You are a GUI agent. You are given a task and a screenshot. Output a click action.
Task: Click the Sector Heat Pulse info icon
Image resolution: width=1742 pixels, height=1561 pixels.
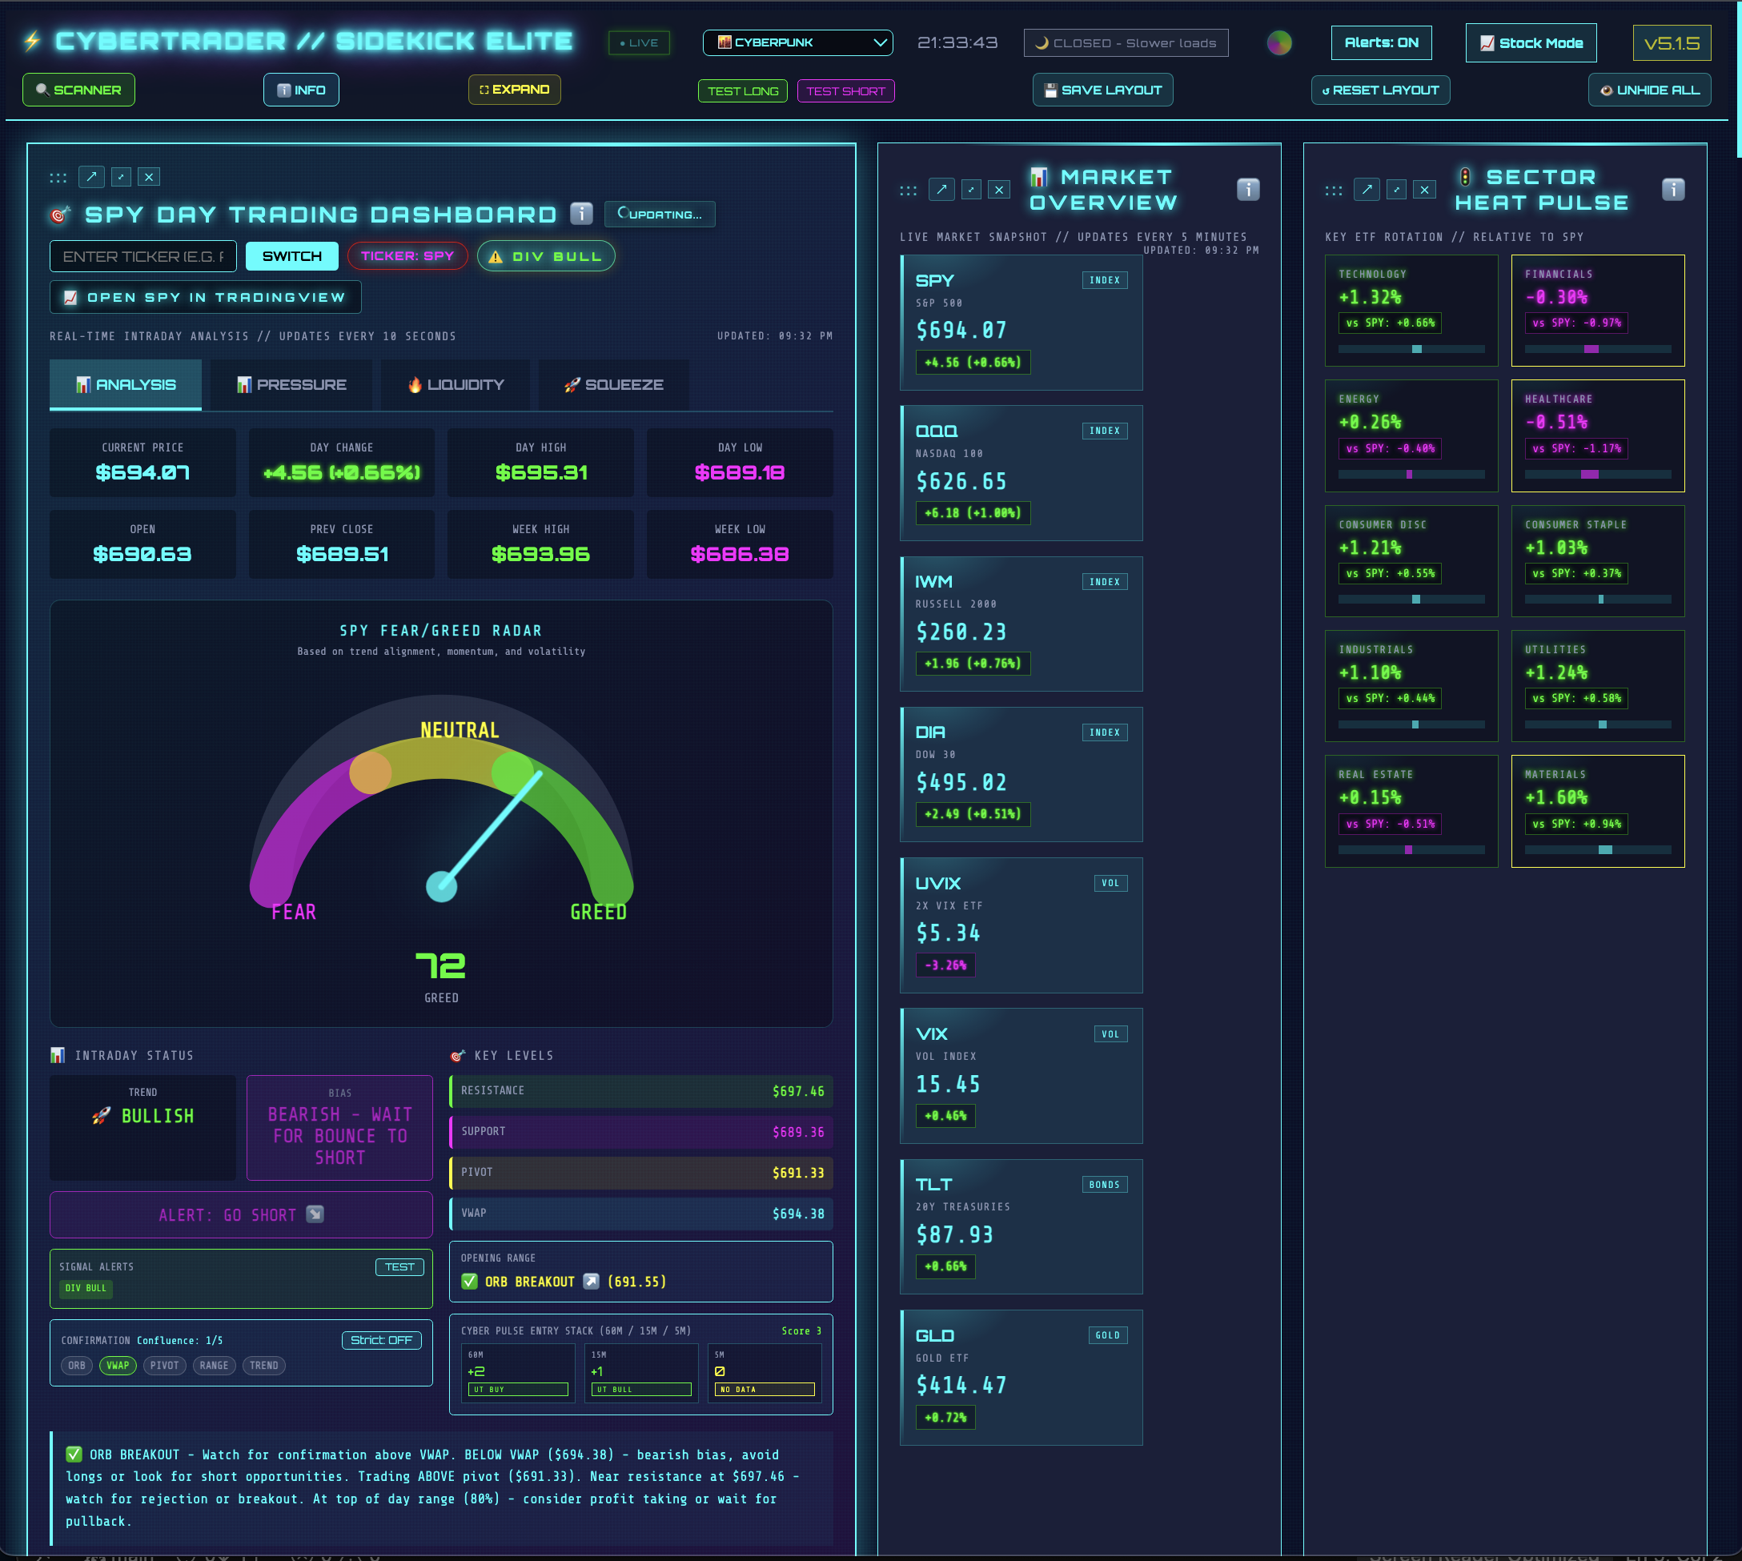point(1672,190)
